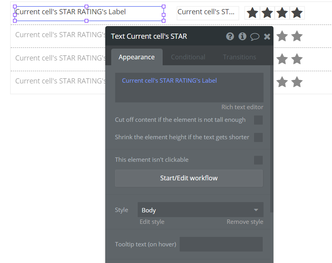Screen dimensions: 332x263
Task: Click the Remove style link
Action: [x=245, y=222]
